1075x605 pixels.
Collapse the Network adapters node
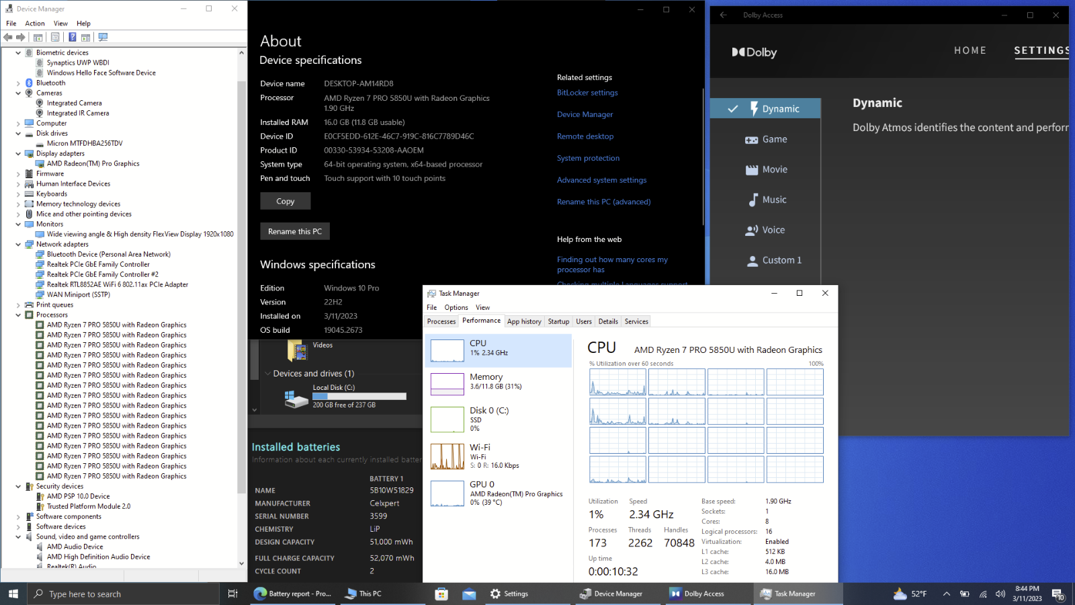coord(18,244)
